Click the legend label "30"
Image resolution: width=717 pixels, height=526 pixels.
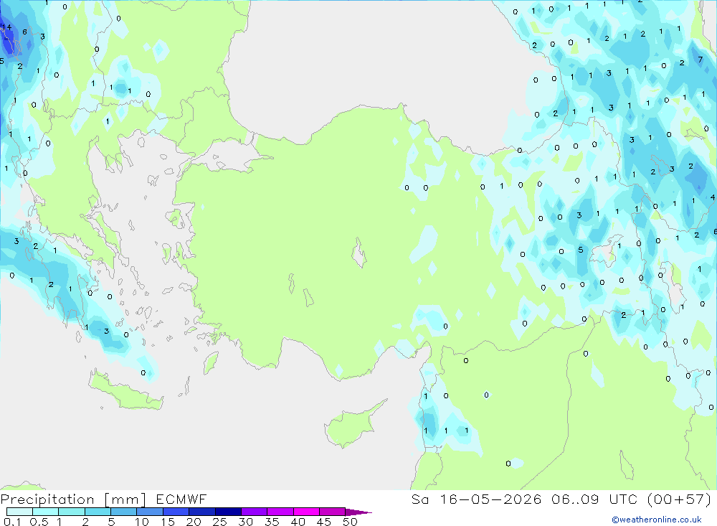point(245,522)
